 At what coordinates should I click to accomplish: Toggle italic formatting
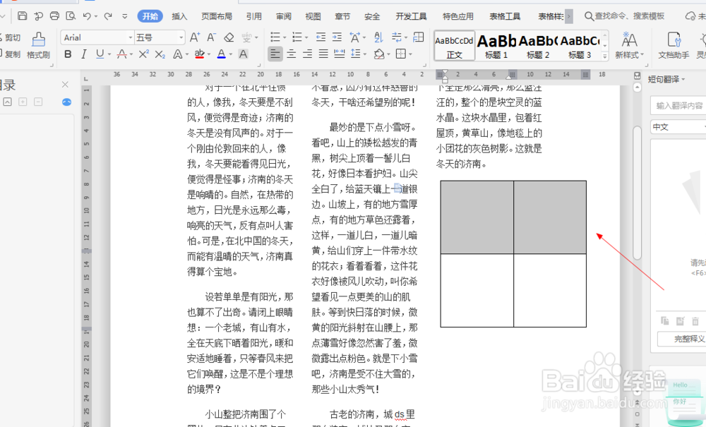84,54
